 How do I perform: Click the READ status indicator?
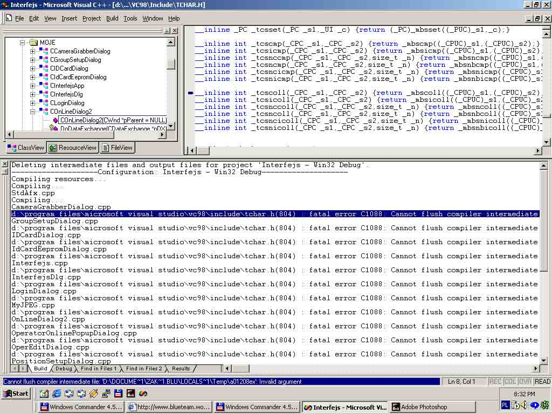[542, 382]
